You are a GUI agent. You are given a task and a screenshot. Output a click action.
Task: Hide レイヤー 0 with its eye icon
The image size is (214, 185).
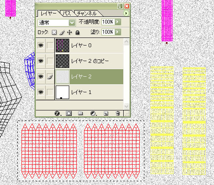point(41,45)
